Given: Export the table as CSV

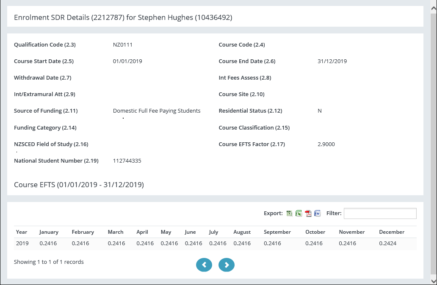Looking at the screenshot, I should 289,213.
